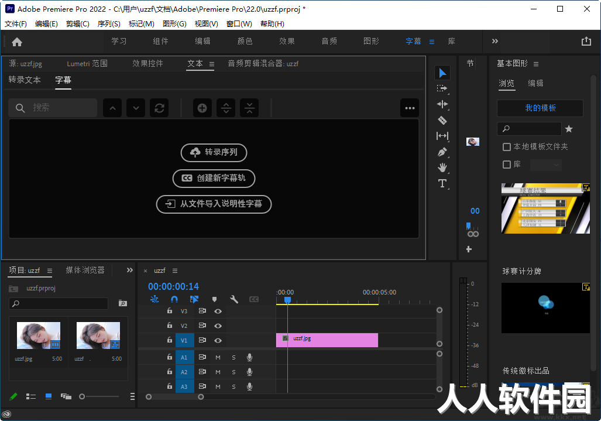Toggle V1 track output eye
The height and width of the screenshot is (421, 601).
click(x=218, y=340)
